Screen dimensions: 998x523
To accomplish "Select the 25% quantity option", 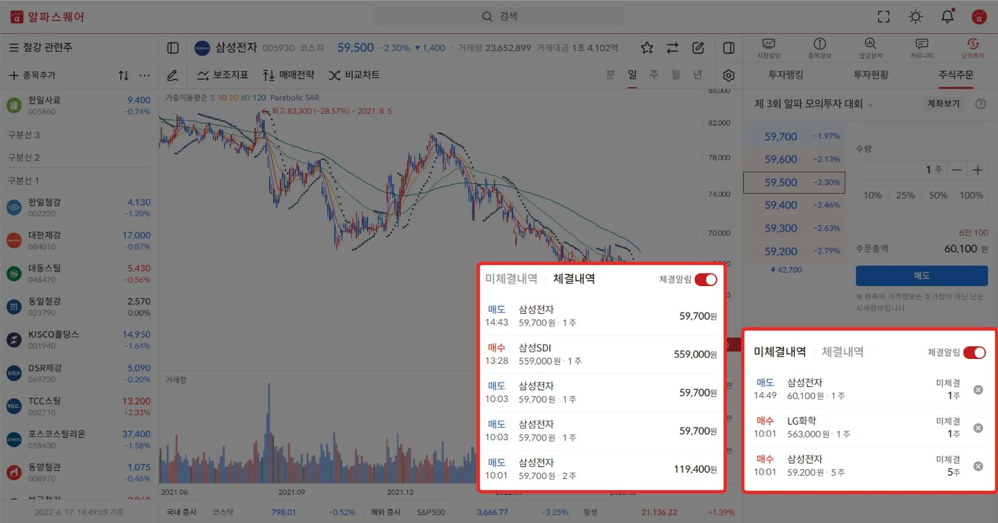I will tap(905, 195).
